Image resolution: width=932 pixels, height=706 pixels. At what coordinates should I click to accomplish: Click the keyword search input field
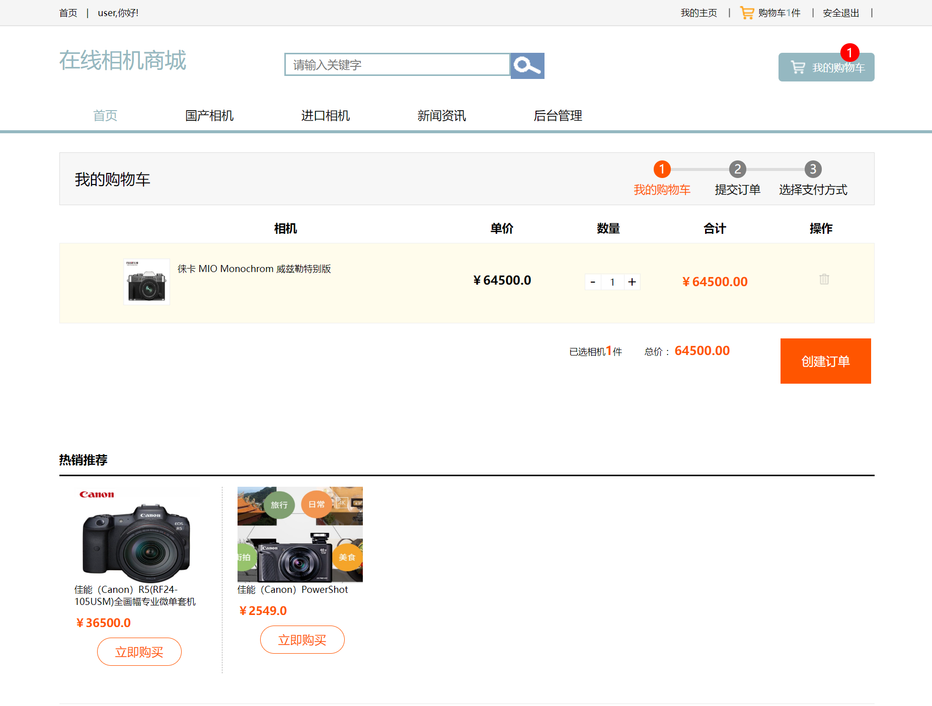[x=397, y=64]
